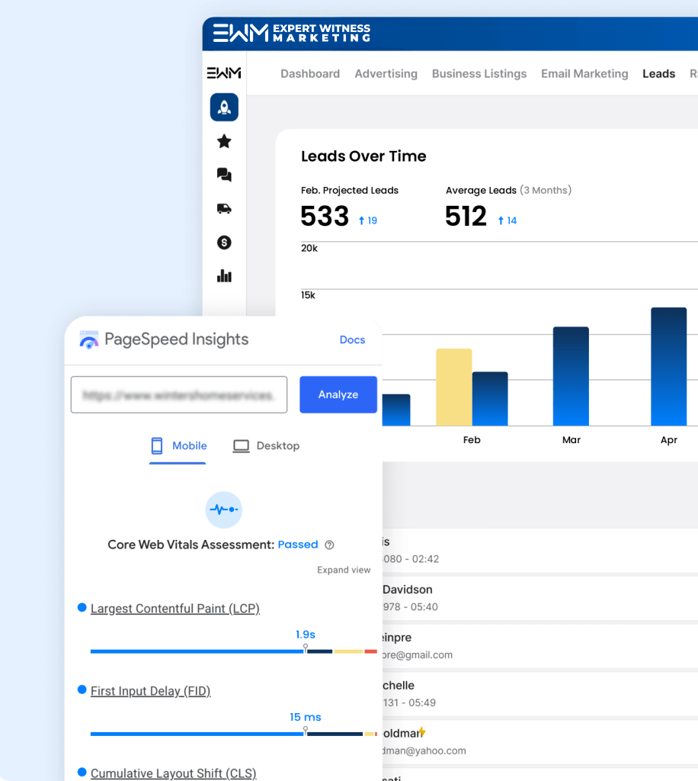Open the dollar sign sidebar icon
The height and width of the screenshot is (781, 698).
[x=224, y=243]
